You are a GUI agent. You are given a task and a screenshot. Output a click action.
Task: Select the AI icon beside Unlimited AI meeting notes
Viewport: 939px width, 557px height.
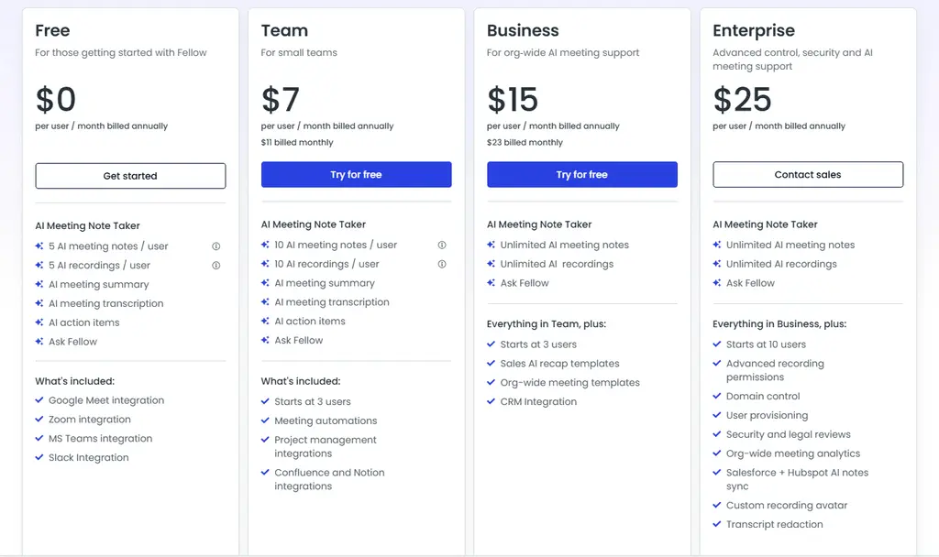point(491,246)
